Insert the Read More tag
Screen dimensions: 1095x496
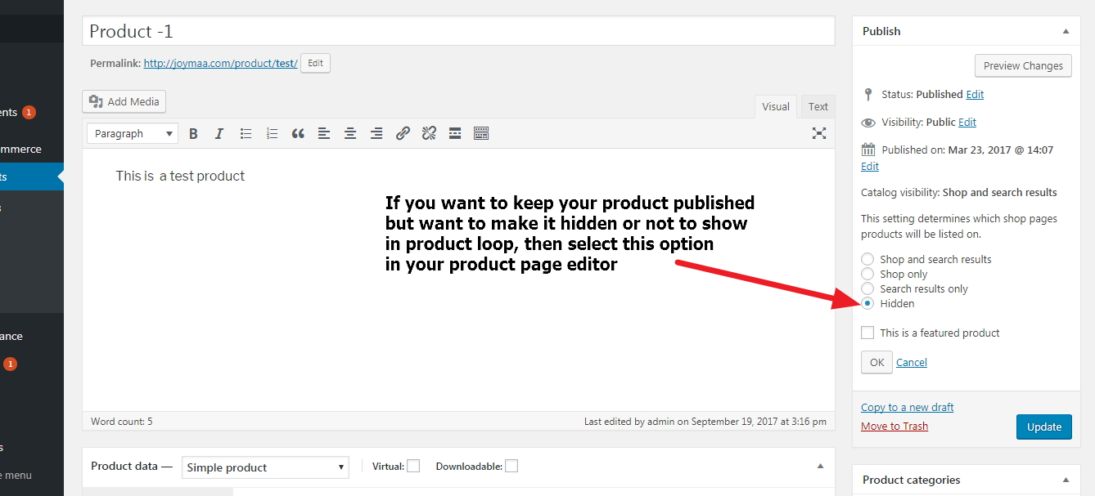(455, 133)
